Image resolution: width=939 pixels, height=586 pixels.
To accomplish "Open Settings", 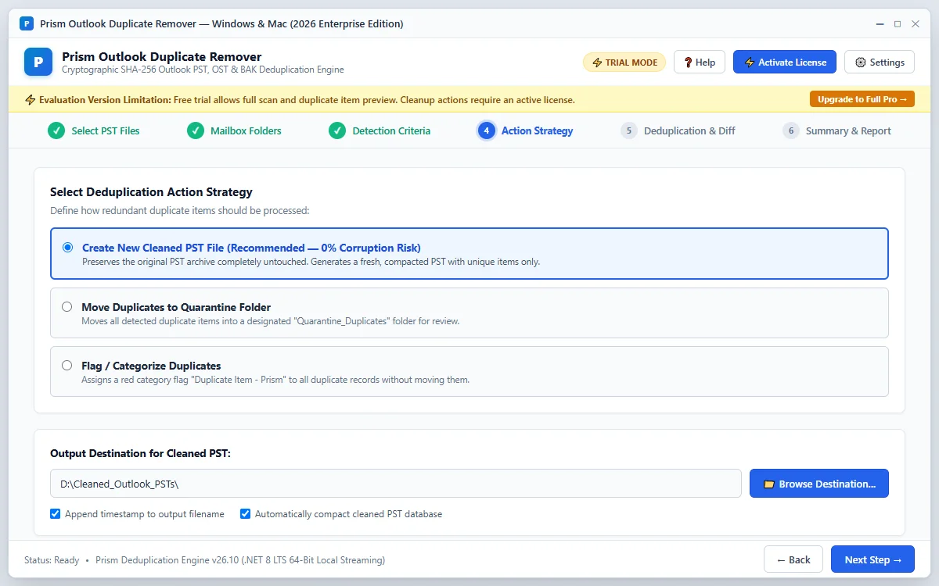I will [880, 63].
